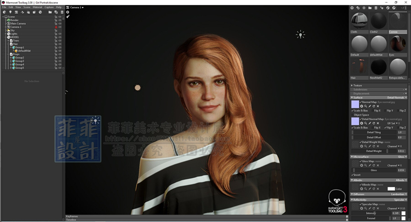411x222 pixels.
Task: Toggle visibility of Group3
Action: (60, 61)
